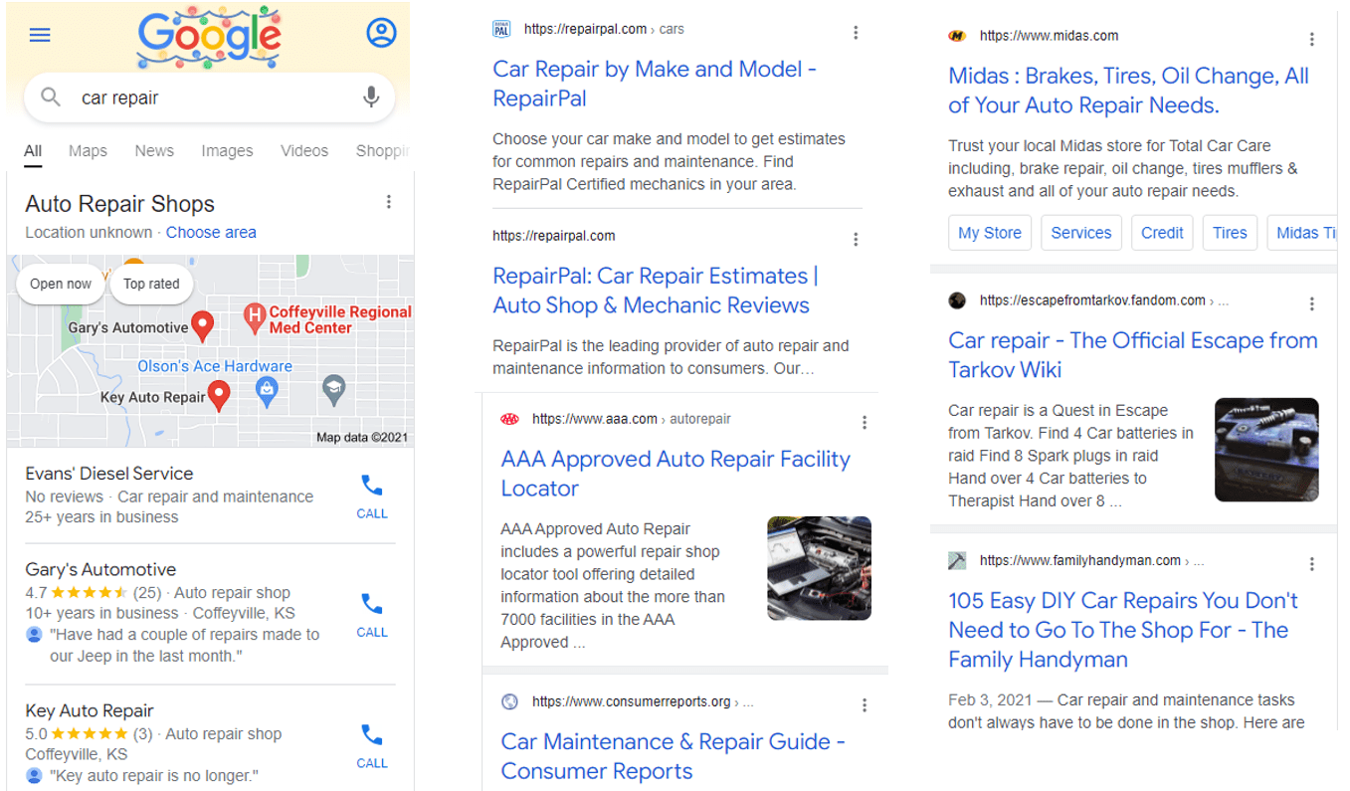Open the hamburger menu icon

40,35
